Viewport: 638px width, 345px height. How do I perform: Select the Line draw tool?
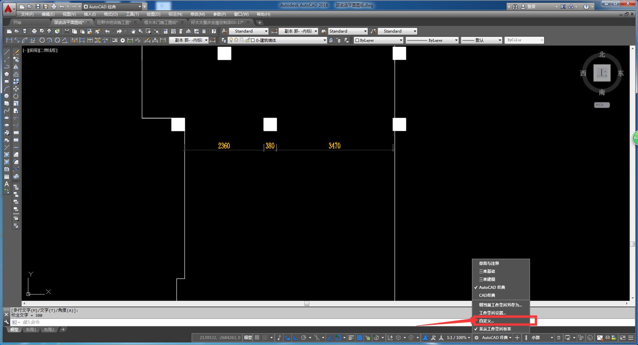pyautogui.click(x=7, y=52)
